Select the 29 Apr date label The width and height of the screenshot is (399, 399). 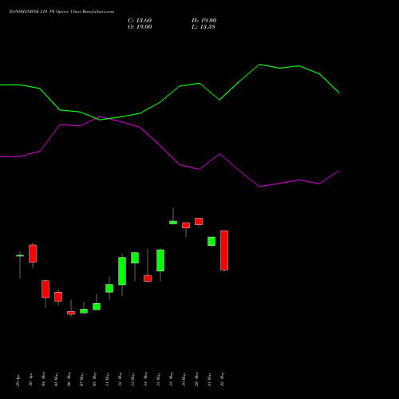pos(18,381)
